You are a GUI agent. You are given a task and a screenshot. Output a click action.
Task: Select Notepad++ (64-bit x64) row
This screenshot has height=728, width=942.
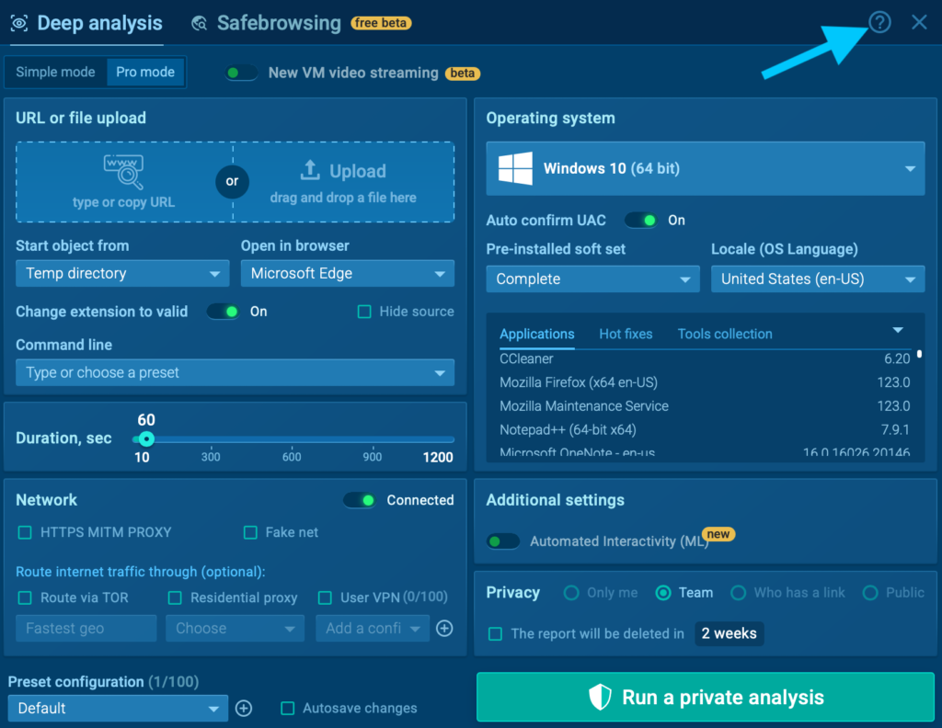[x=705, y=429]
